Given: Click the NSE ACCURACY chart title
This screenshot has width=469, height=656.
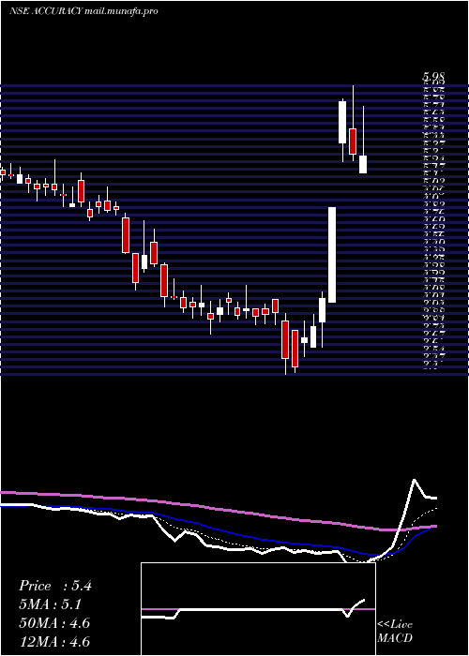Looking at the screenshot, I should tap(83, 11).
